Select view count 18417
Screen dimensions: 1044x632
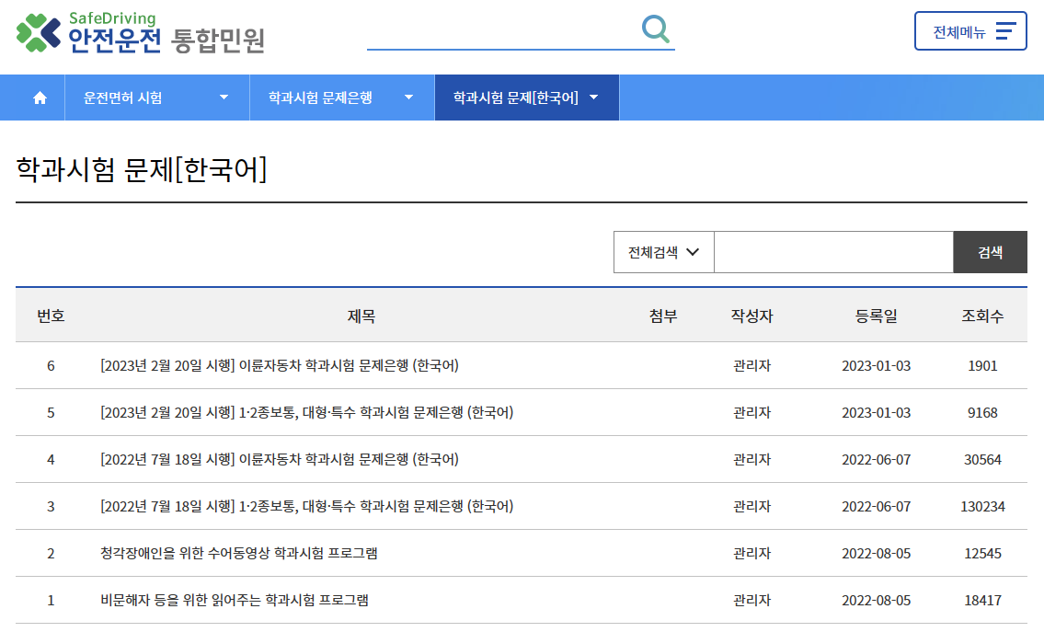(x=982, y=601)
